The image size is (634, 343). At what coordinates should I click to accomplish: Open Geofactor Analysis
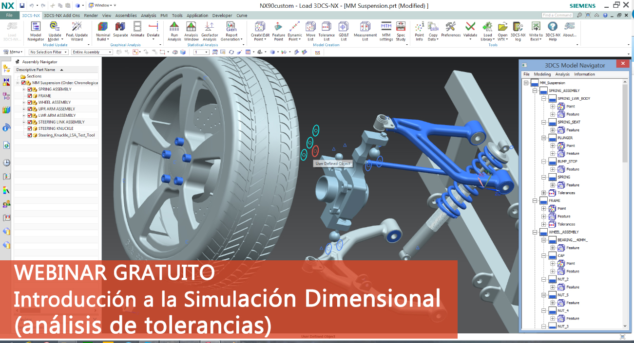click(x=210, y=31)
